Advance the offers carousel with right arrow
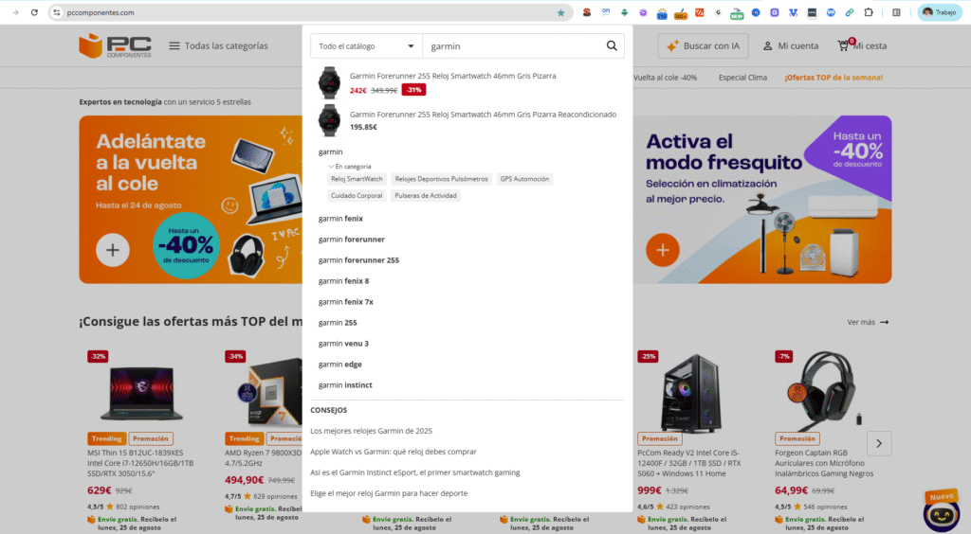This screenshot has width=971, height=534. [879, 442]
